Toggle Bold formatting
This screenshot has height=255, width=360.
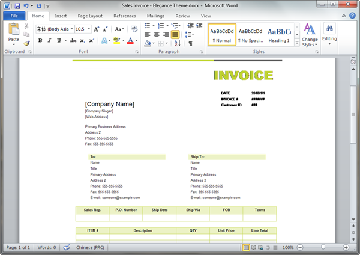(40, 41)
